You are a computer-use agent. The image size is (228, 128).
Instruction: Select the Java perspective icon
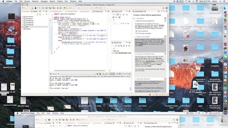click(x=167, y=8)
